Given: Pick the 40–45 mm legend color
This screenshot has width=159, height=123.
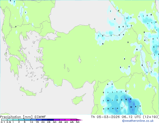Looking at the screenshot, I should pyautogui.click(x=68, y=120).
